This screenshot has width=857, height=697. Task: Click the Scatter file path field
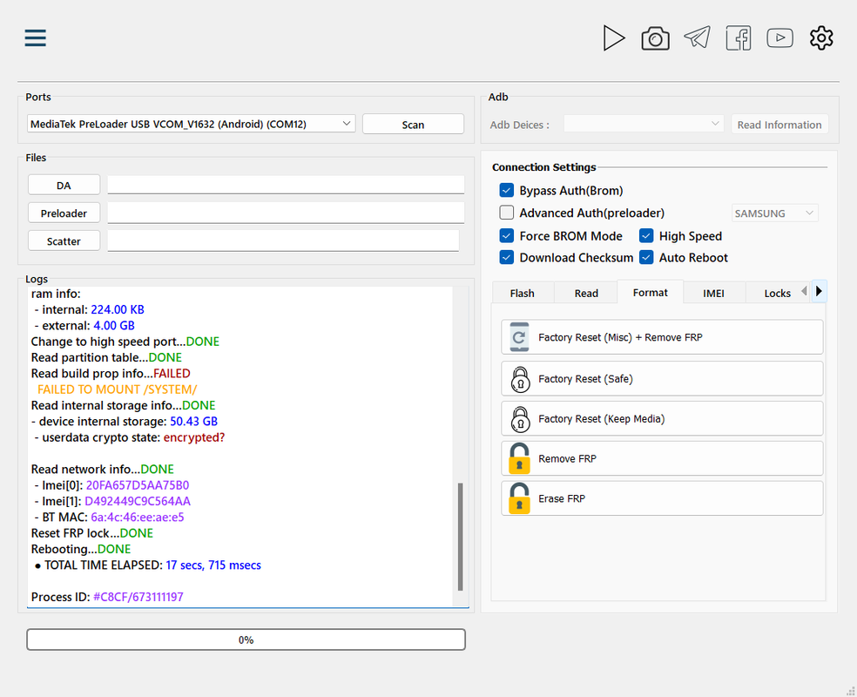coord(283,240)
